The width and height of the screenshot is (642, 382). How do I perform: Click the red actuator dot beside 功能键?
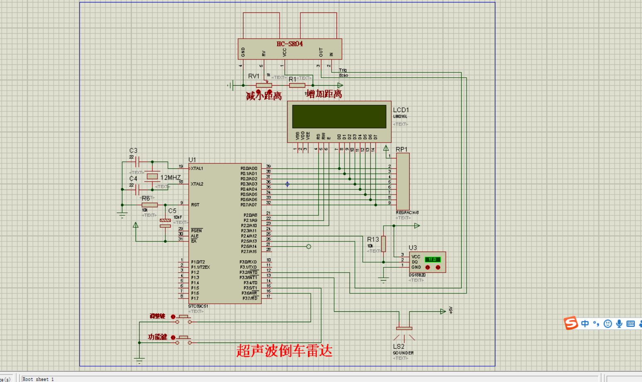coord(173,338)
